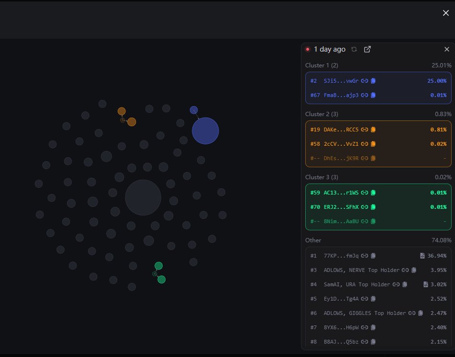Screen dimensions: 455x357
Task: Copy address of ADLOWS, NERVE holder
Action: tap(414, 270)
